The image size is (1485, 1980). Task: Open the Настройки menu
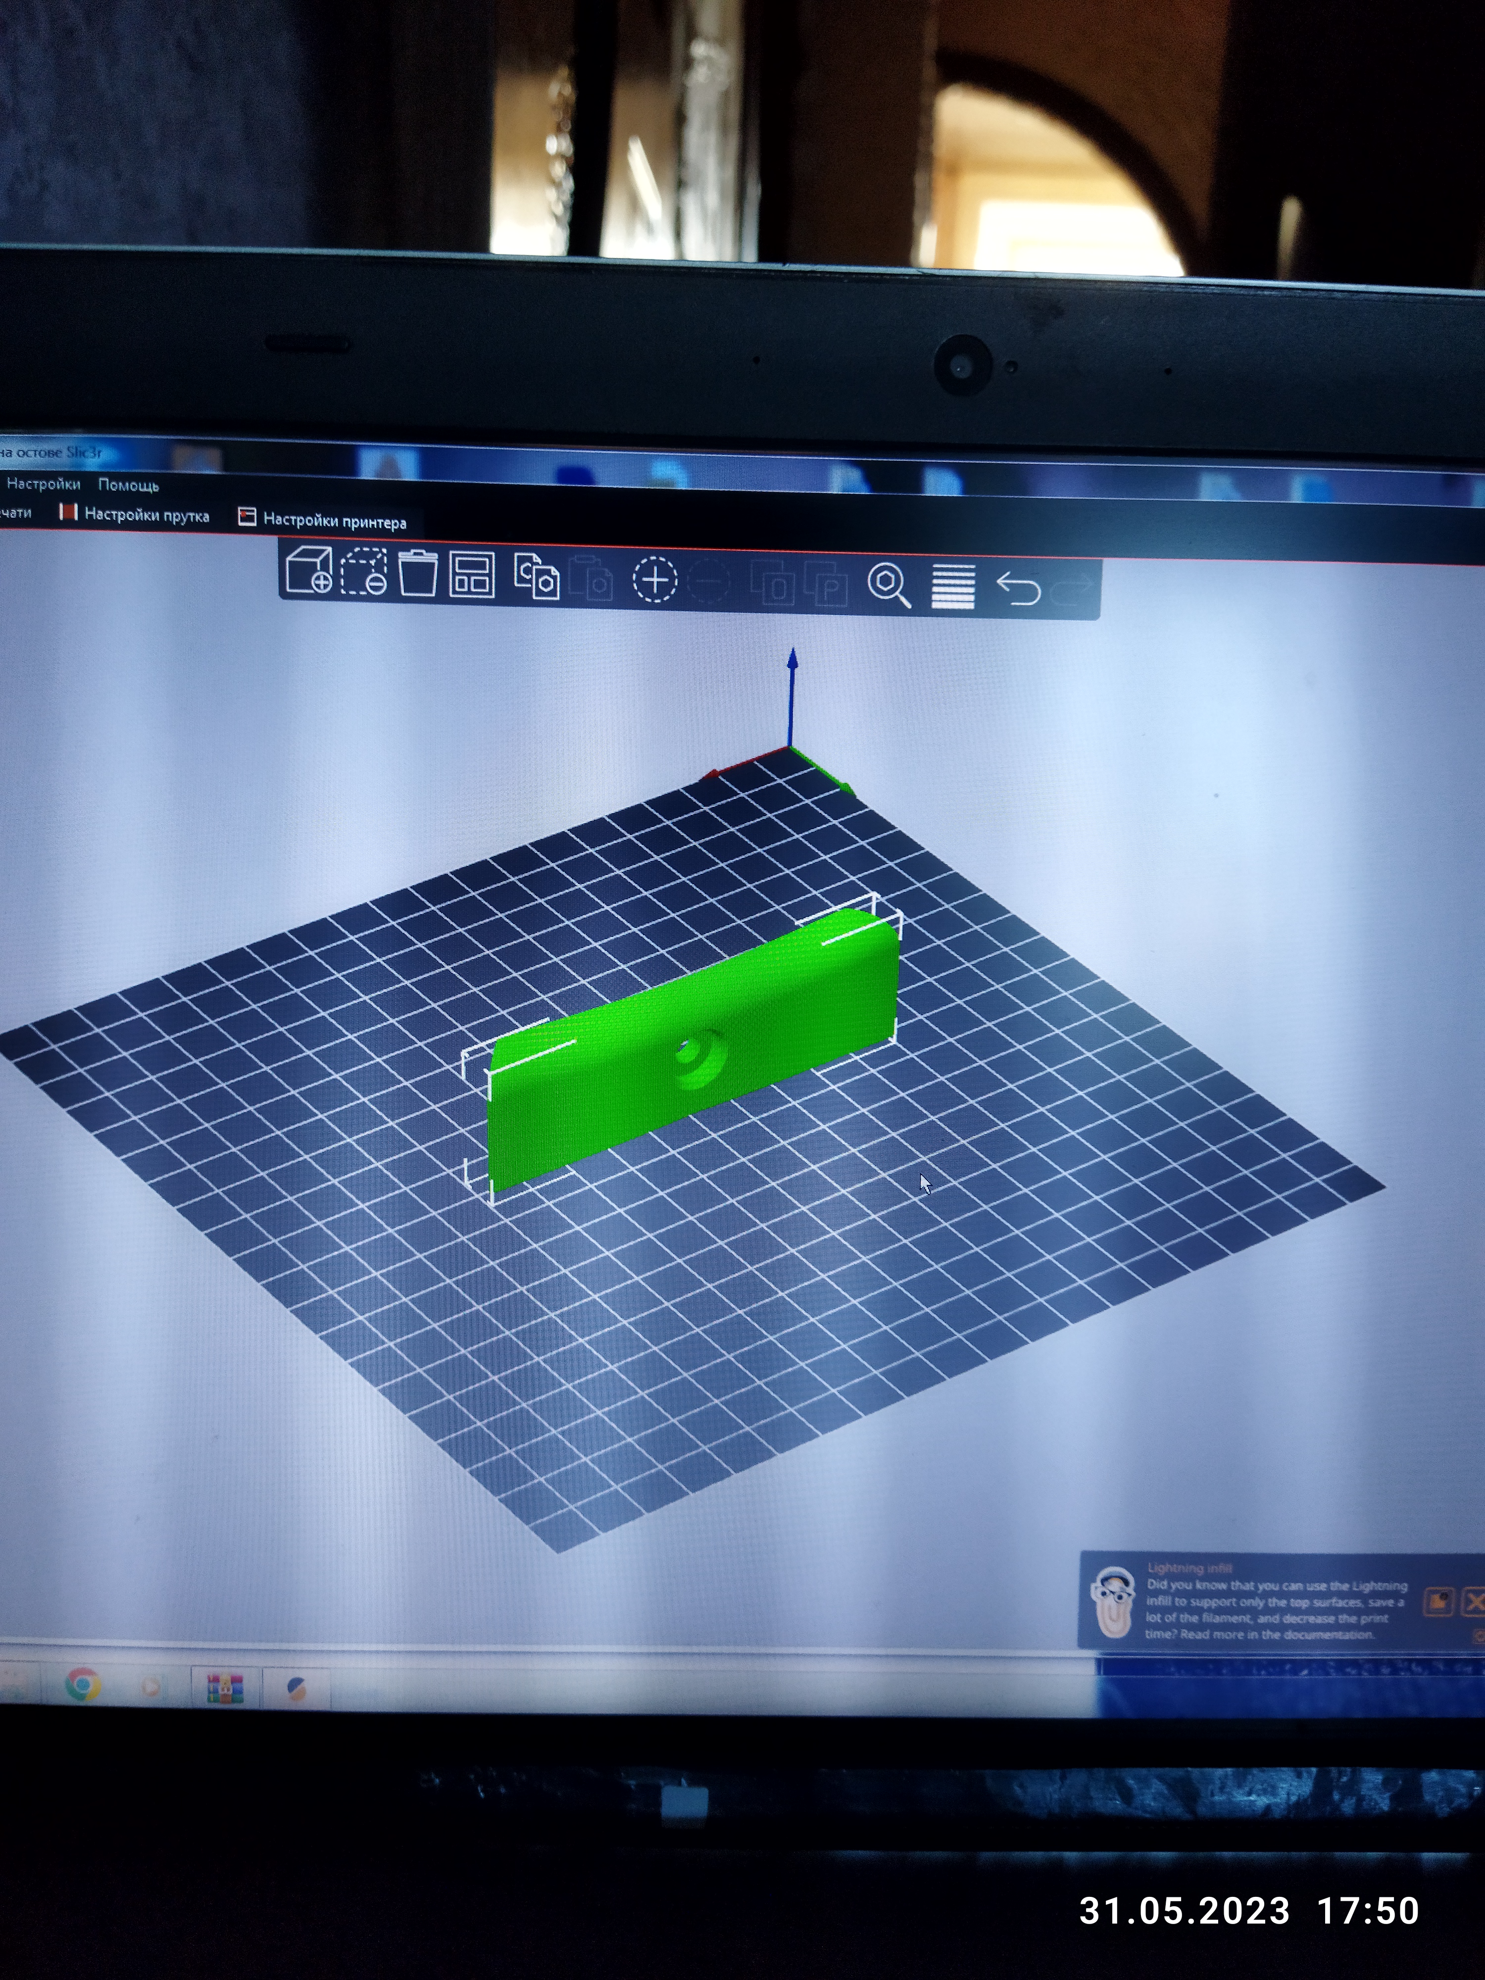coord(44,484)
